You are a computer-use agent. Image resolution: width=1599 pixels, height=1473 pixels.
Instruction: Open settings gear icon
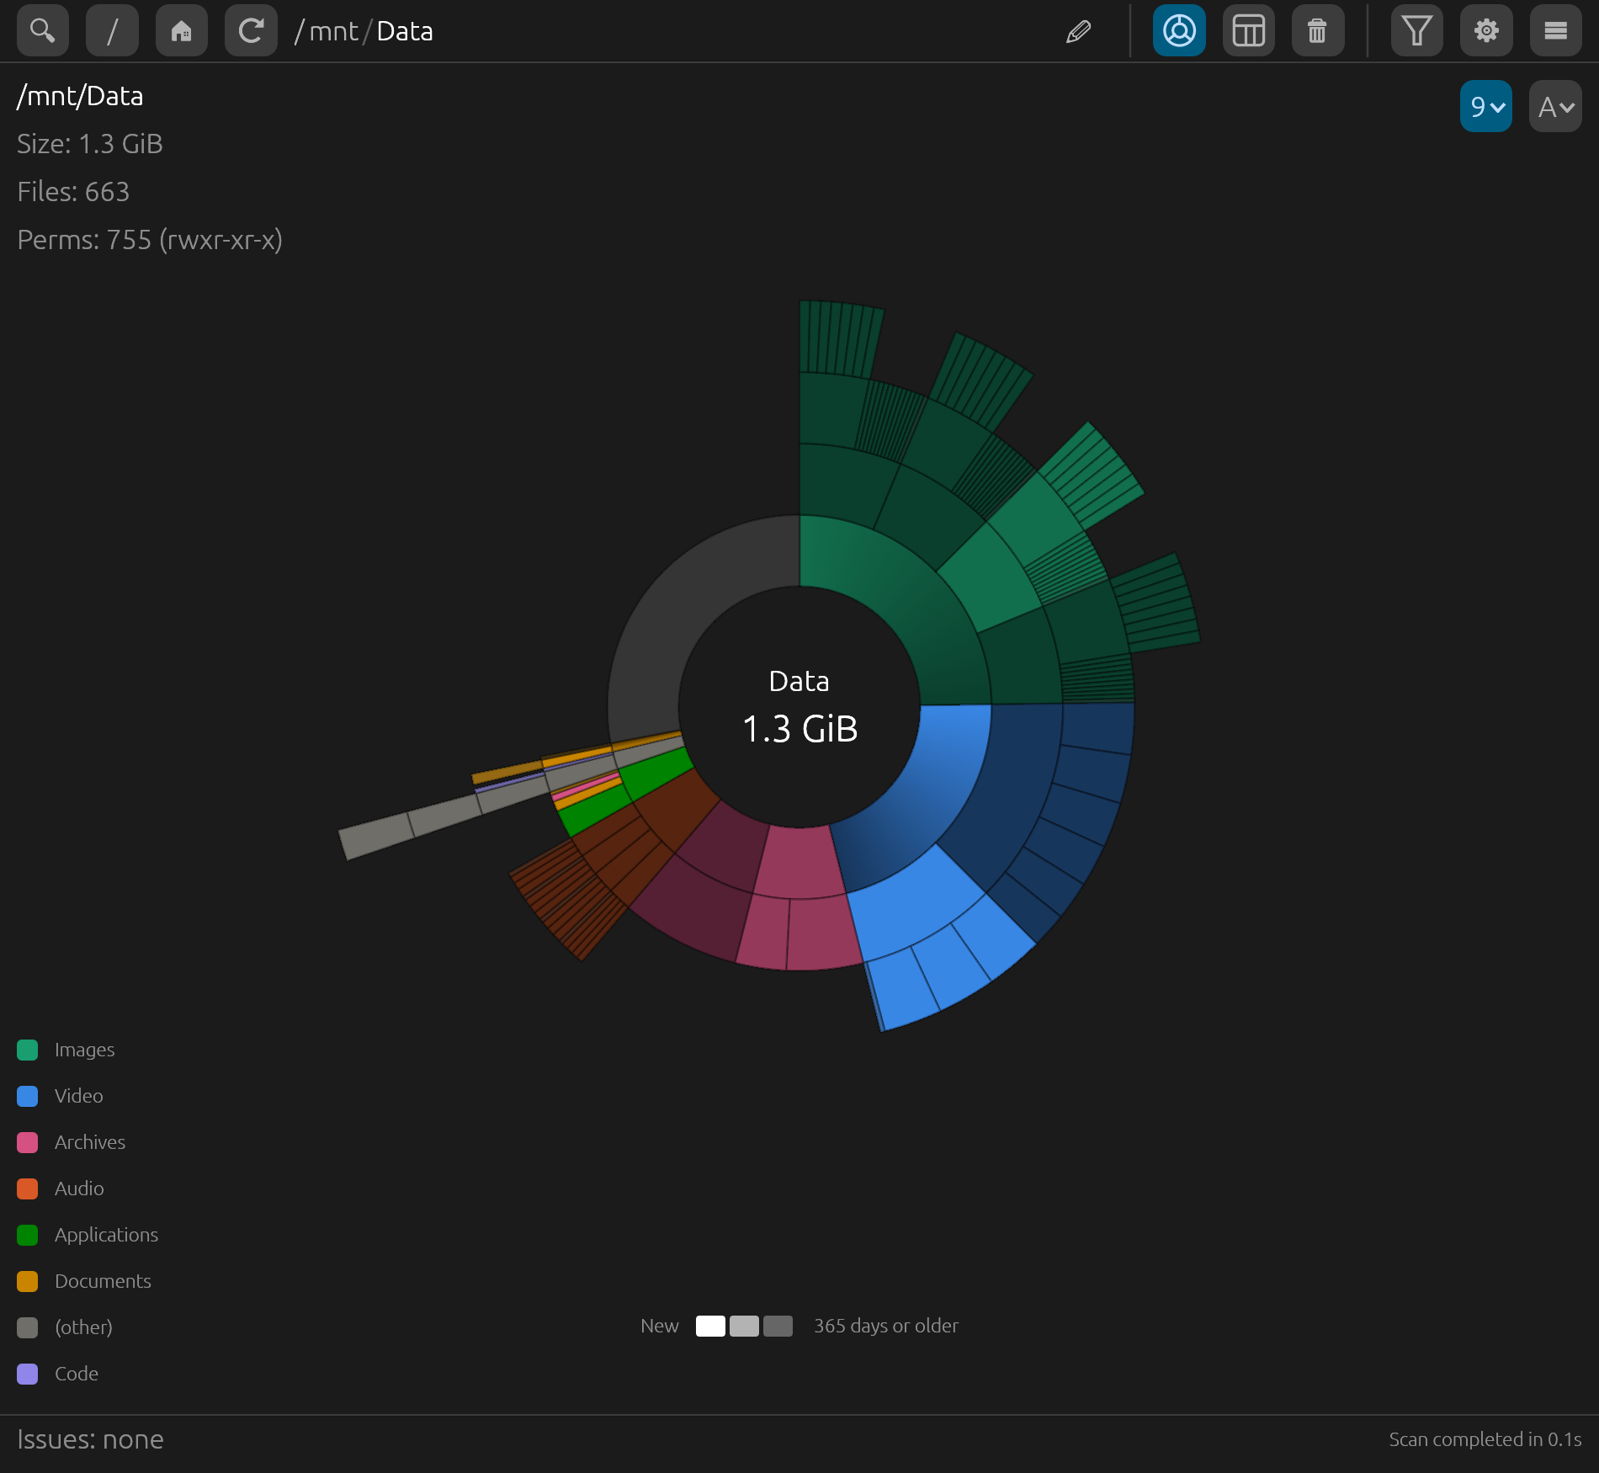(1486, 31)
